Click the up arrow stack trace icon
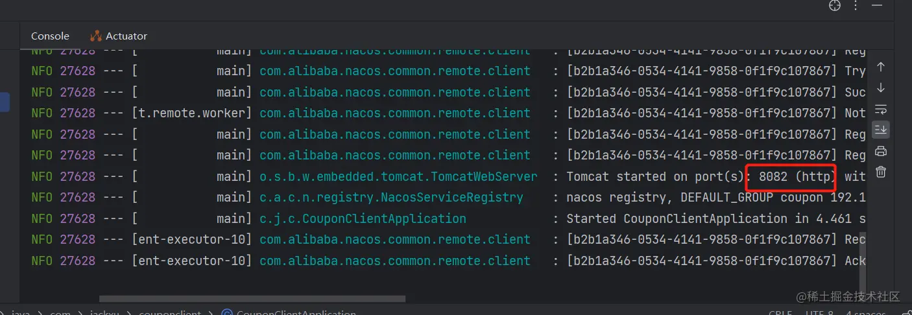 click(880, 67)
